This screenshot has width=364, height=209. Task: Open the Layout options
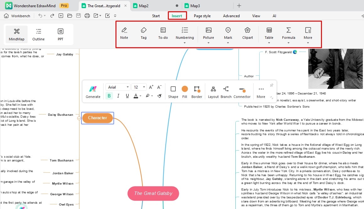213,92
